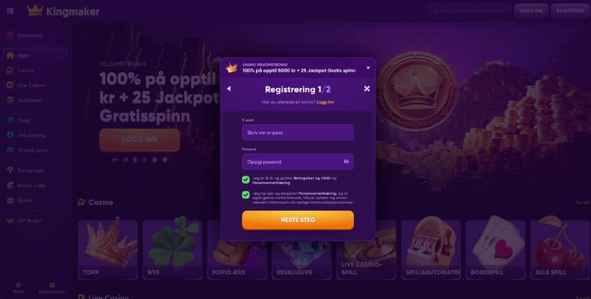Click the orange NESTE STEG button
Screen dimensions: 591x299
click(297, 220)
